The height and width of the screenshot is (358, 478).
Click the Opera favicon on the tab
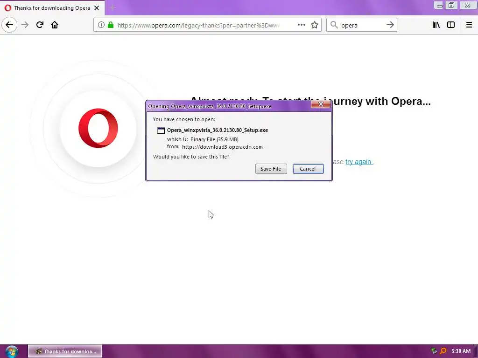click(8, 8)
